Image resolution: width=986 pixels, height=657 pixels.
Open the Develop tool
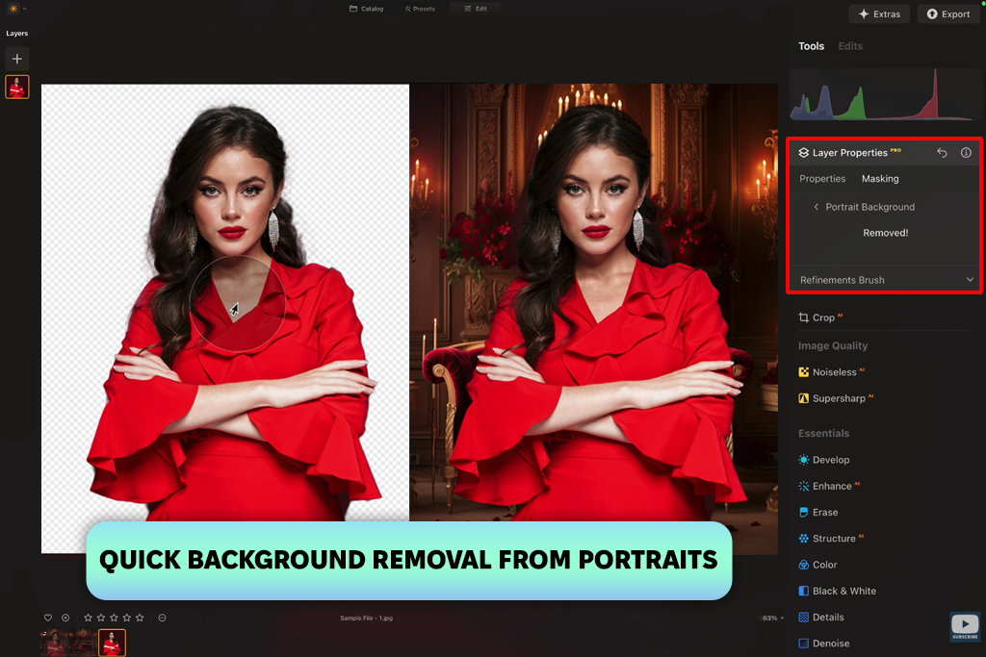tap(824, 460)
